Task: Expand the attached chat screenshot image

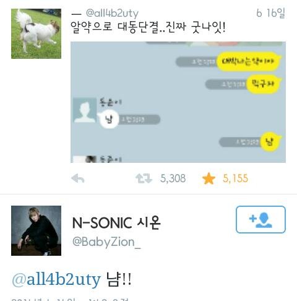Action: point(178,102)
